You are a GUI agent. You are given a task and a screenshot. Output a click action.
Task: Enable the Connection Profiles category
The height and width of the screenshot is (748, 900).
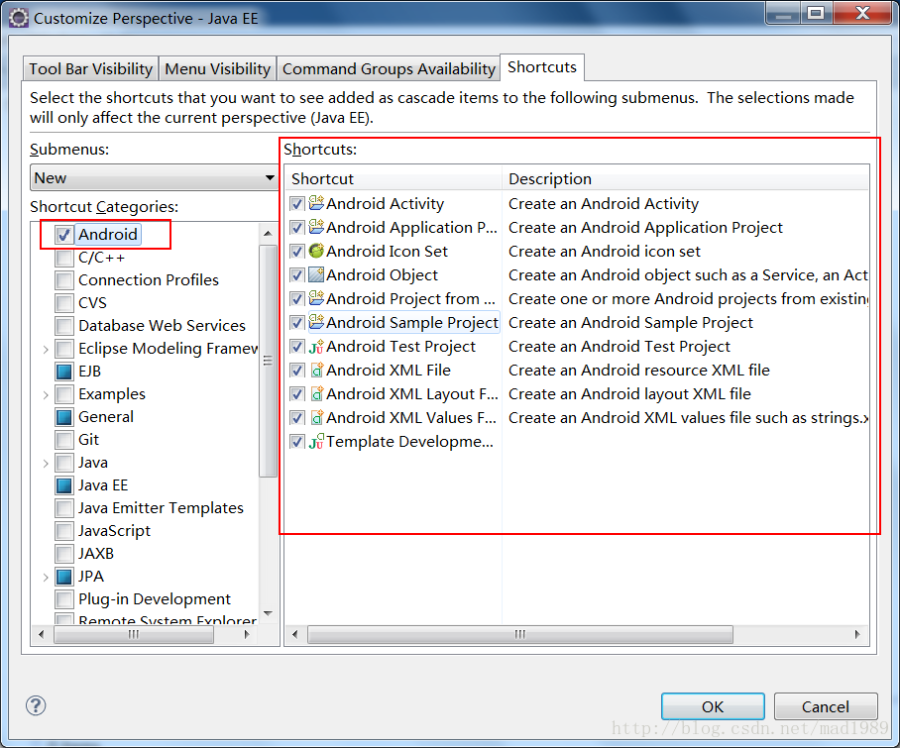click(63, 280)
